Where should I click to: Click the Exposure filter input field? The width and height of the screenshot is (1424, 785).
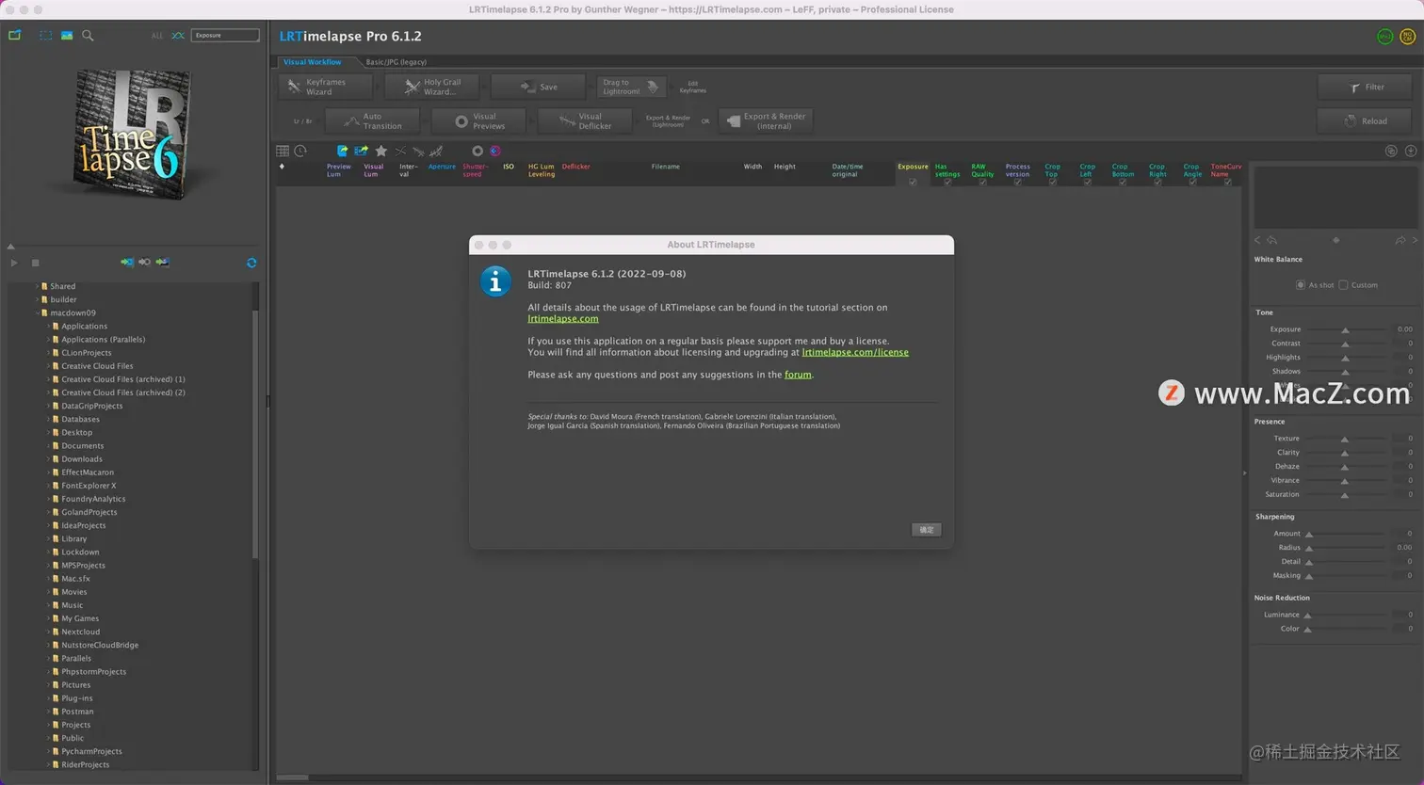click(x=225, y=35)
